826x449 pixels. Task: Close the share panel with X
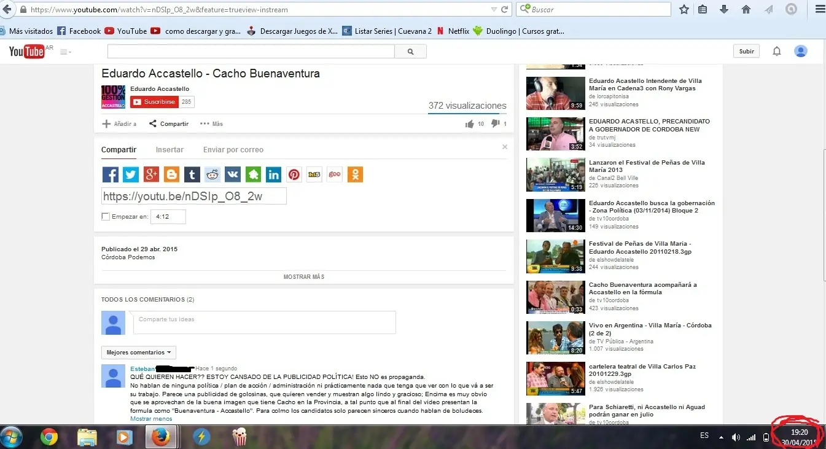tap(505, 147)
